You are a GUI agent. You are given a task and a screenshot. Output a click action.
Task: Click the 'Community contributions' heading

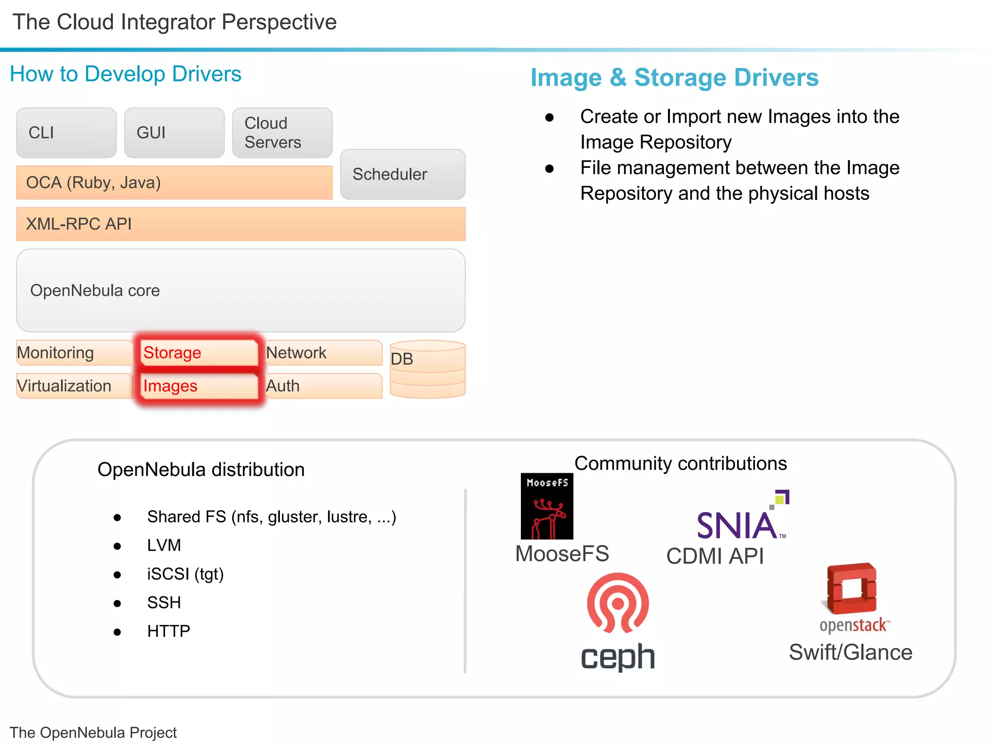pos(681,463)
